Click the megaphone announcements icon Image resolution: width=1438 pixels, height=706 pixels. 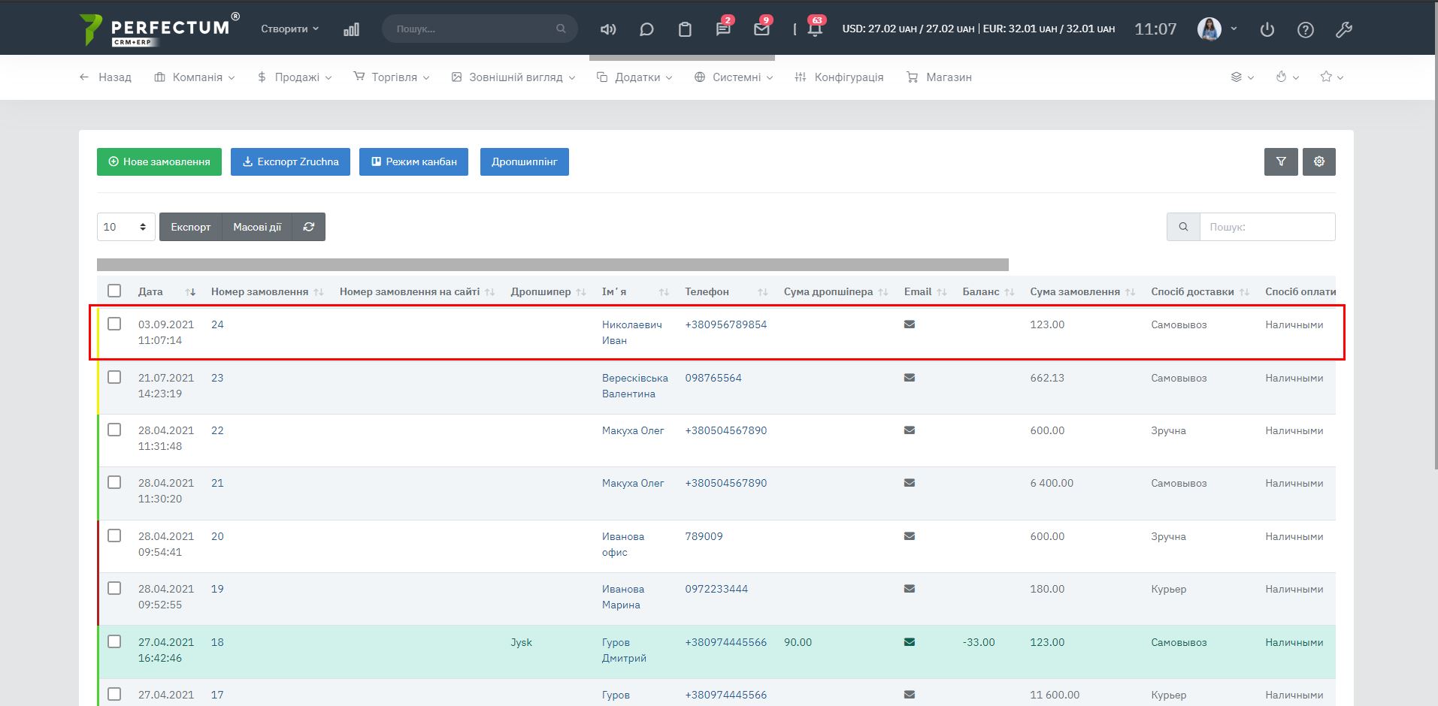[608, 29]
